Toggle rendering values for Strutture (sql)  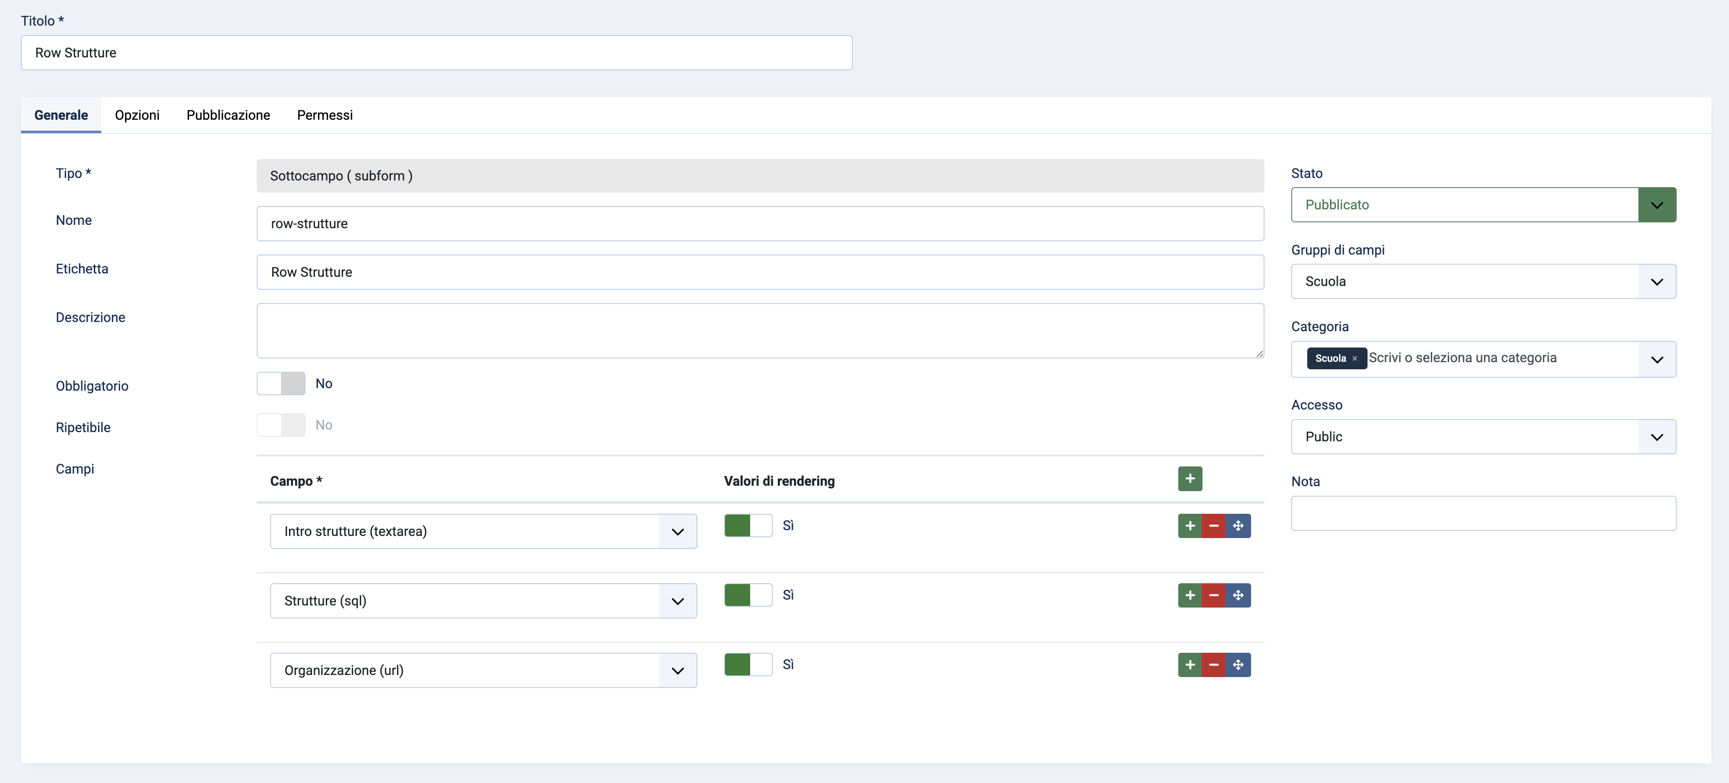748,595
